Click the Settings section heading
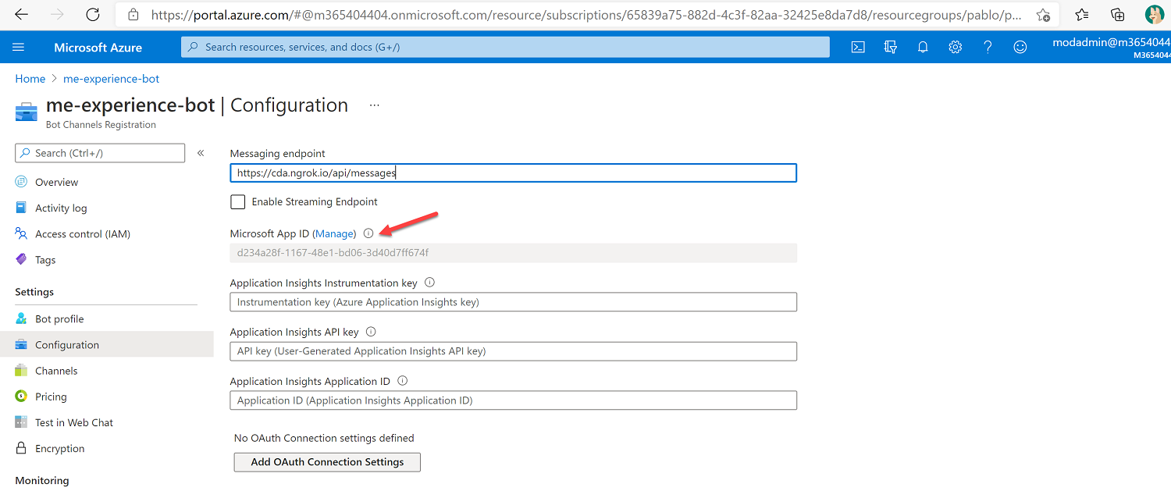 [34, 292]
